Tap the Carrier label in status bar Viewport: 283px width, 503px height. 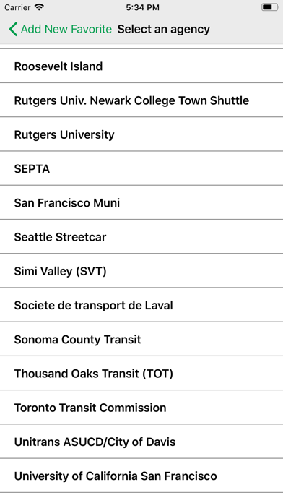[x=17, y=7]
